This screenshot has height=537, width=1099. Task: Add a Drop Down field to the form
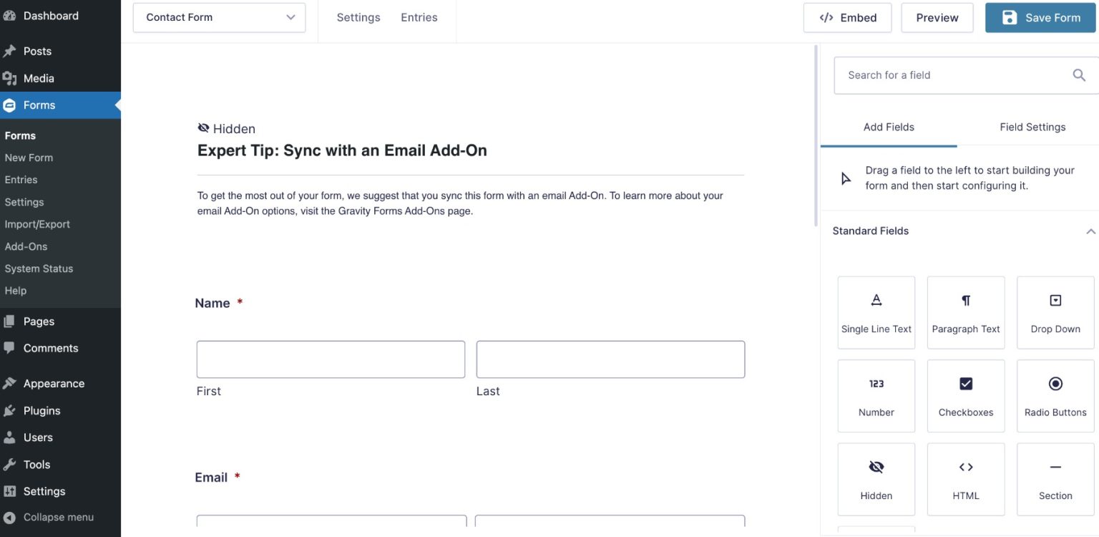click(x=1055, y=313)
